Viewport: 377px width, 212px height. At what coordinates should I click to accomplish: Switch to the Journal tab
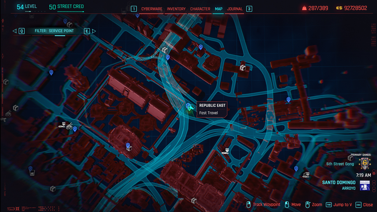coord(235,9)
